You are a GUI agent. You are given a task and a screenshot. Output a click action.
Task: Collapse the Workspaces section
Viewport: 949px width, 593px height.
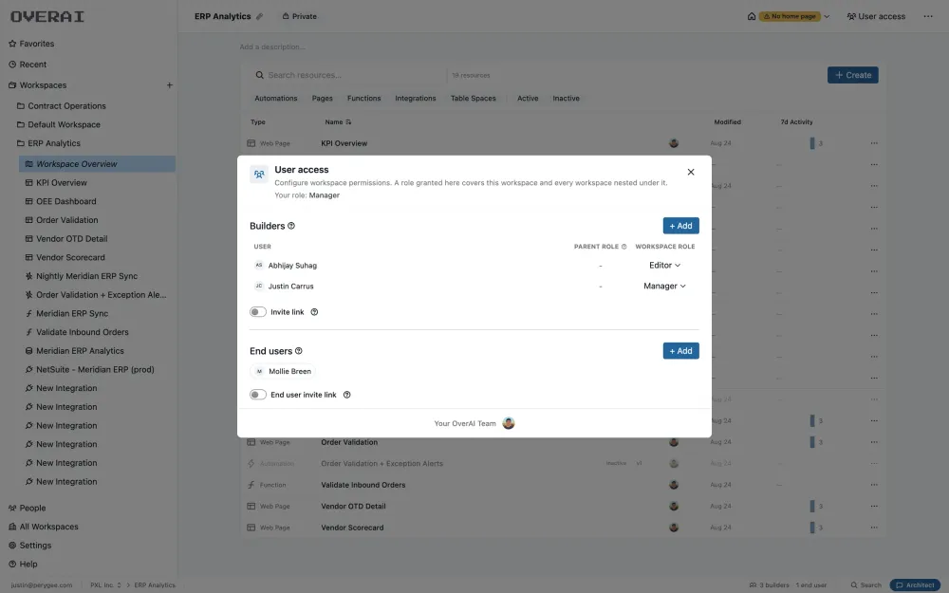(38, 85)
